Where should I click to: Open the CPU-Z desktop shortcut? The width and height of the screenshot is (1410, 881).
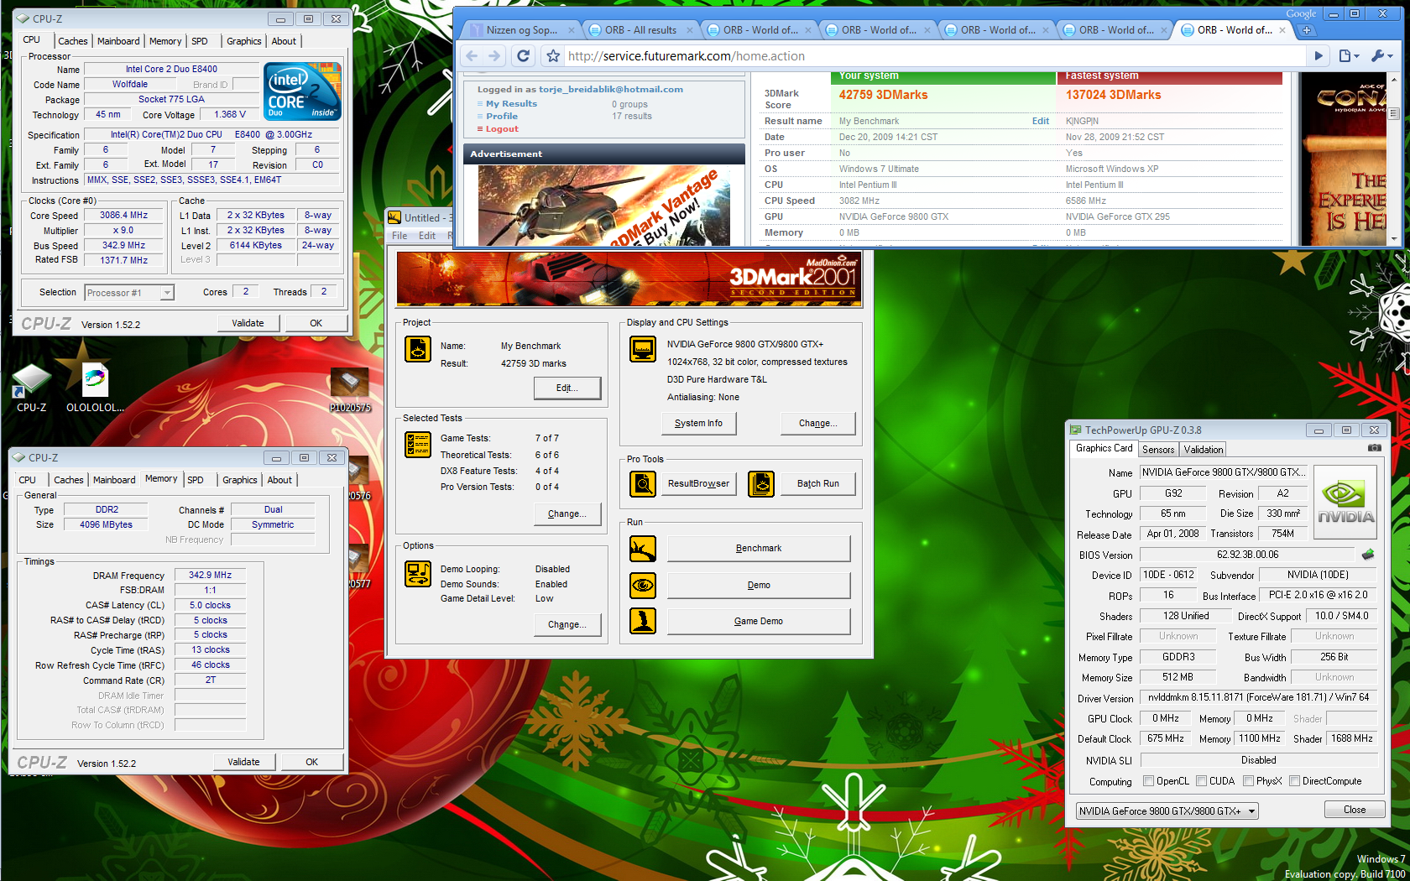click(x=31, y=388)
